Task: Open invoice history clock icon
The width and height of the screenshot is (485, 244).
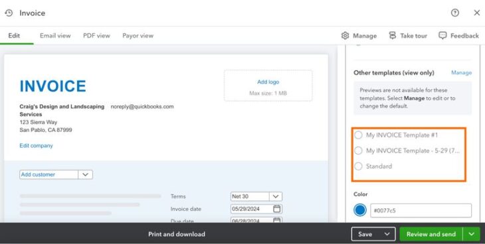Action: pos(9,13)
